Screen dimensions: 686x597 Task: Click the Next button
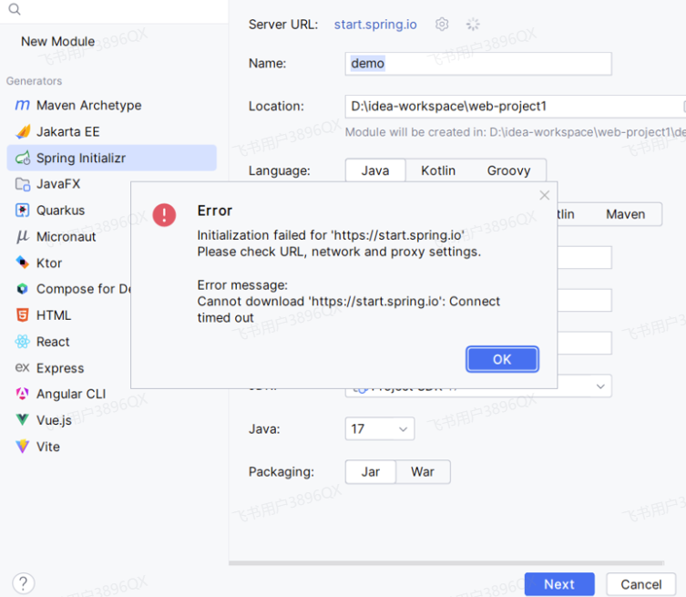coord(559,584)
